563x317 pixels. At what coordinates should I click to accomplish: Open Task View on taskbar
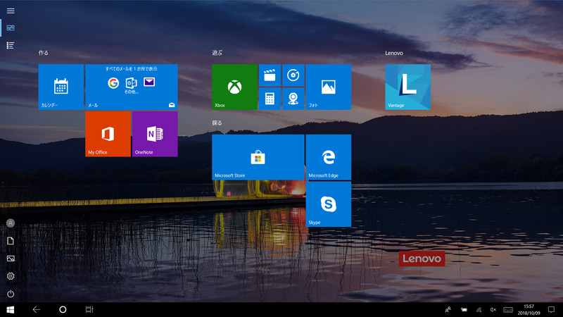(89, 309)
